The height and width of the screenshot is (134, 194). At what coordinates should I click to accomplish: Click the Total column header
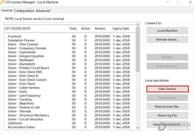click(73, 28)
